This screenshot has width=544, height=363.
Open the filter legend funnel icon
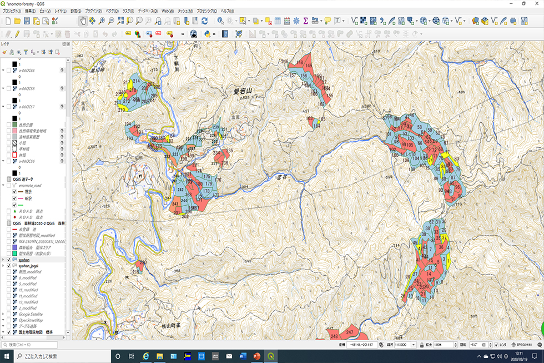click(x=26, y=52)
